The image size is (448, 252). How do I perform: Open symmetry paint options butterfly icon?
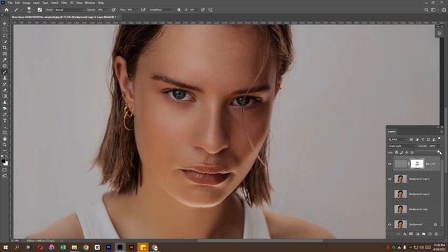210,10
